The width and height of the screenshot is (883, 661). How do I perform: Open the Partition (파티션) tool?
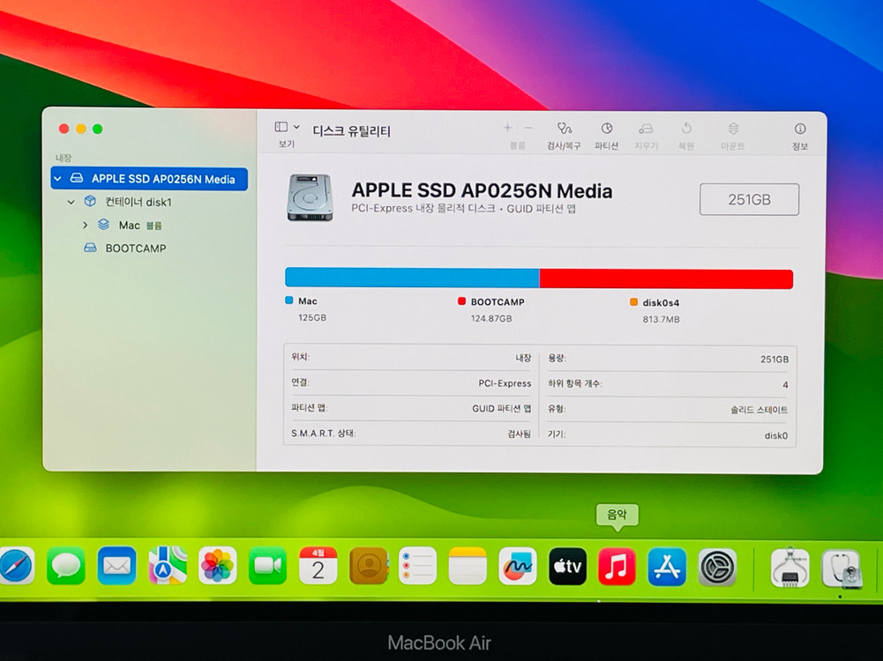[x=606, y=130]
